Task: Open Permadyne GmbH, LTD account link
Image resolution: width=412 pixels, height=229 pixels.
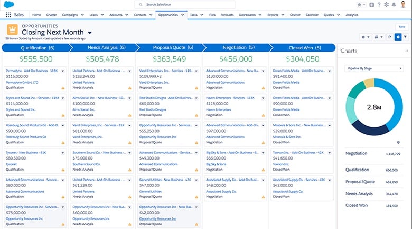Action: coord(22,82)
